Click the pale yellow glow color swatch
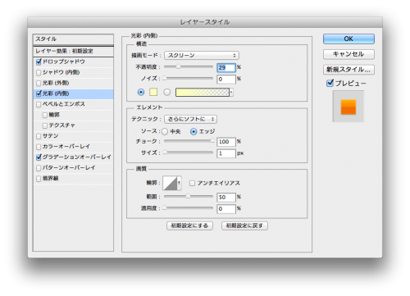The image size is (410, 296). (x=153, y=93)
